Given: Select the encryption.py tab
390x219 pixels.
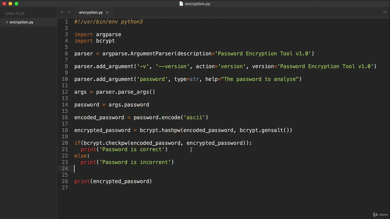Looking at the screenshot, I should [91, 12].
